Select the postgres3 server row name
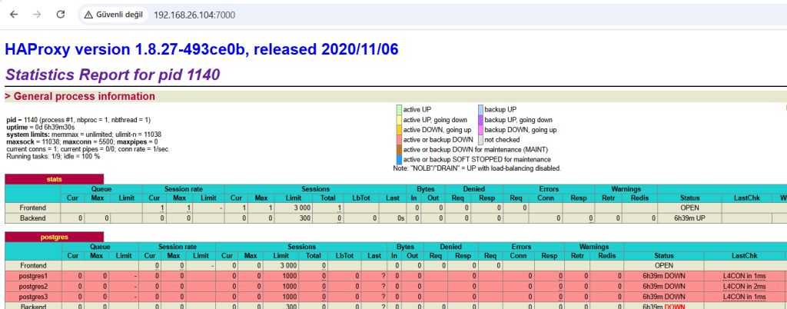 coord(33,296)
